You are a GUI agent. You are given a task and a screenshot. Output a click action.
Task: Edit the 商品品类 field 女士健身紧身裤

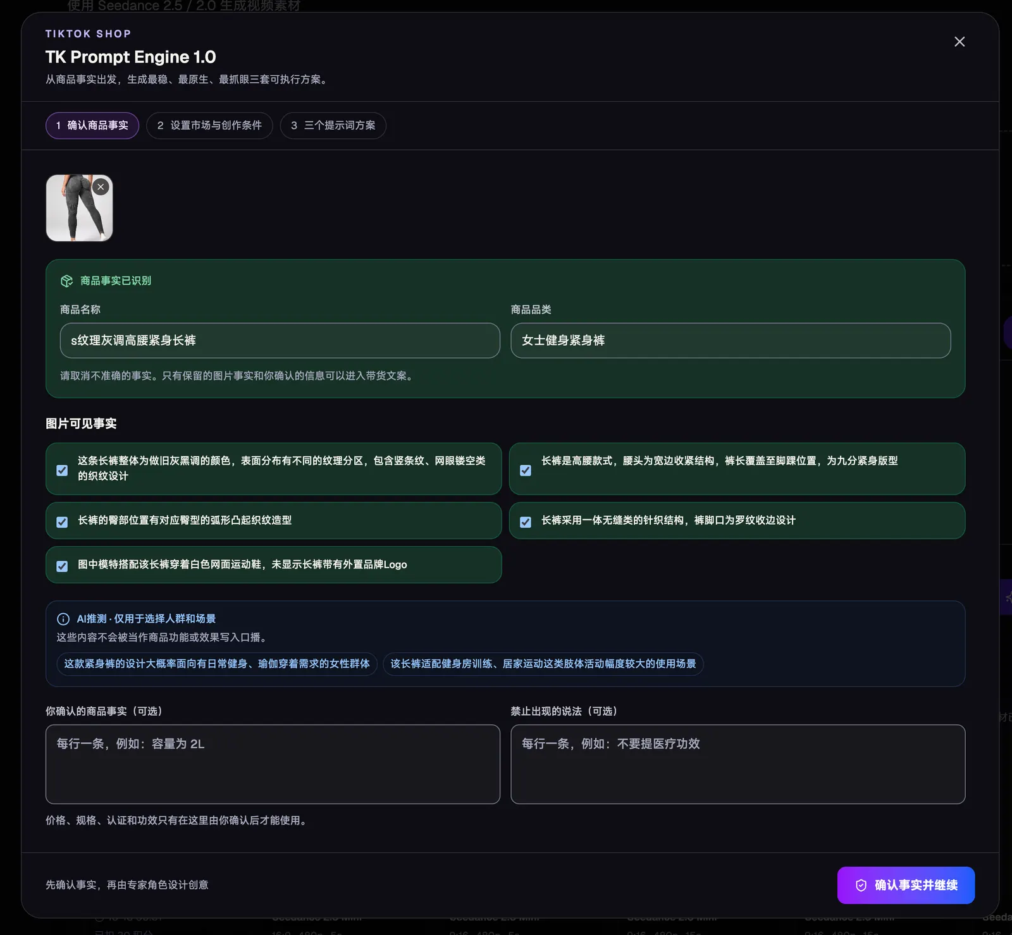point(731,341)
